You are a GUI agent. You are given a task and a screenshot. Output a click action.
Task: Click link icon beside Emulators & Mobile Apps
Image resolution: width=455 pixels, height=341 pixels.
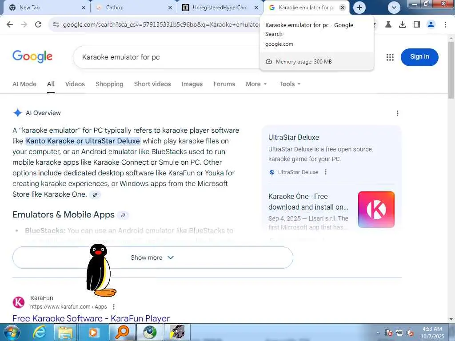tap(123, 215)
